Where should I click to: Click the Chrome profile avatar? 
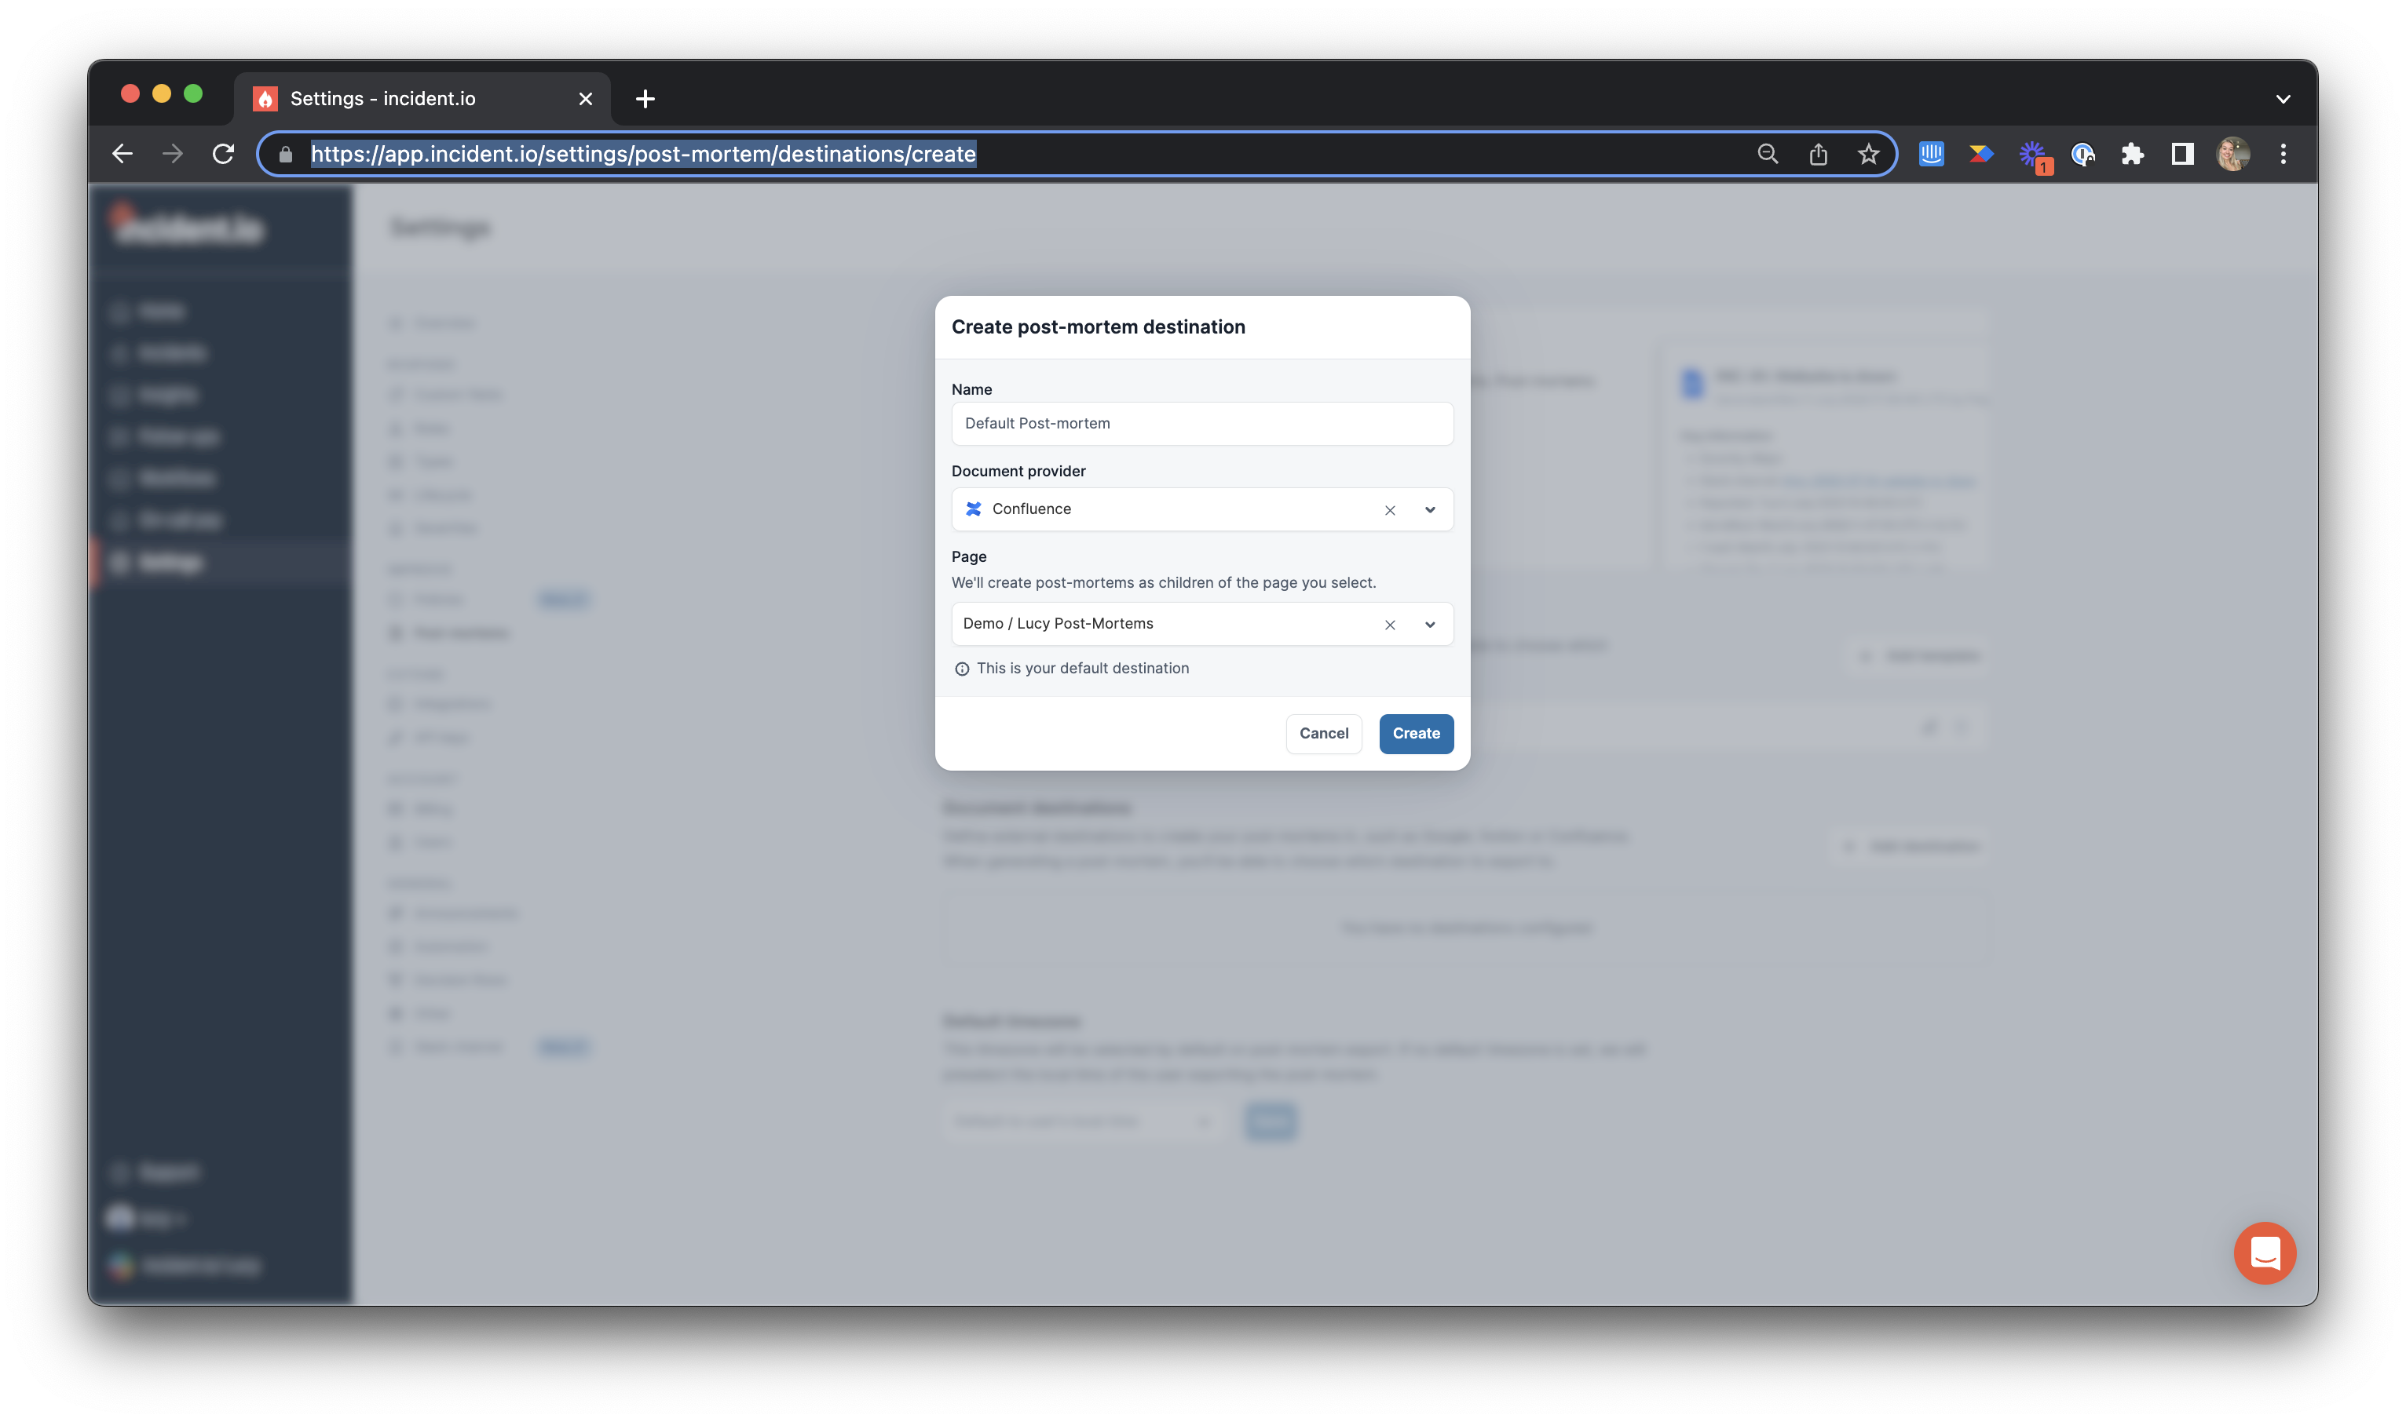click(2233, 155)
